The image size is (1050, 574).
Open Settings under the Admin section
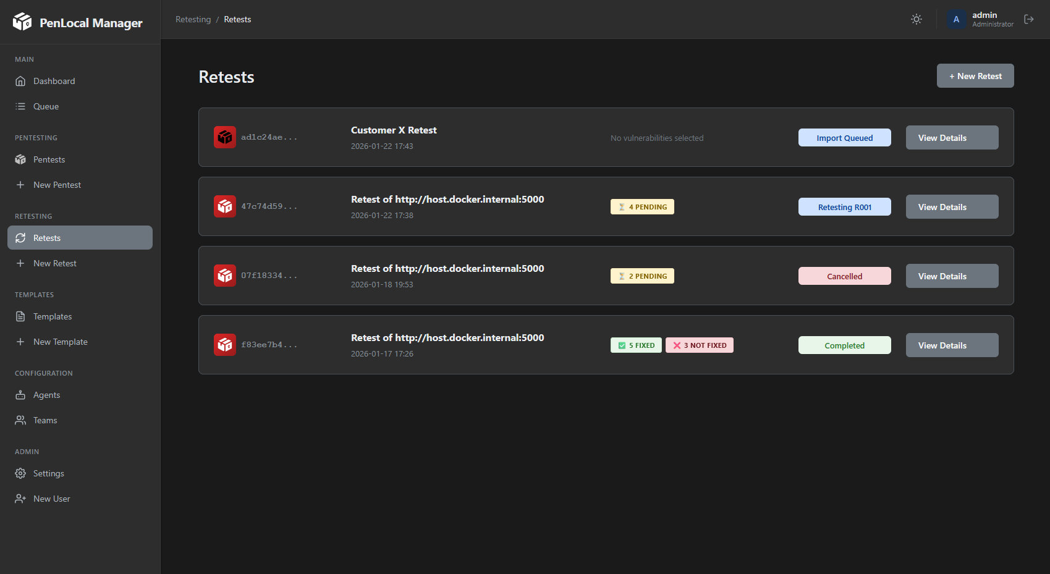point(48,473)
